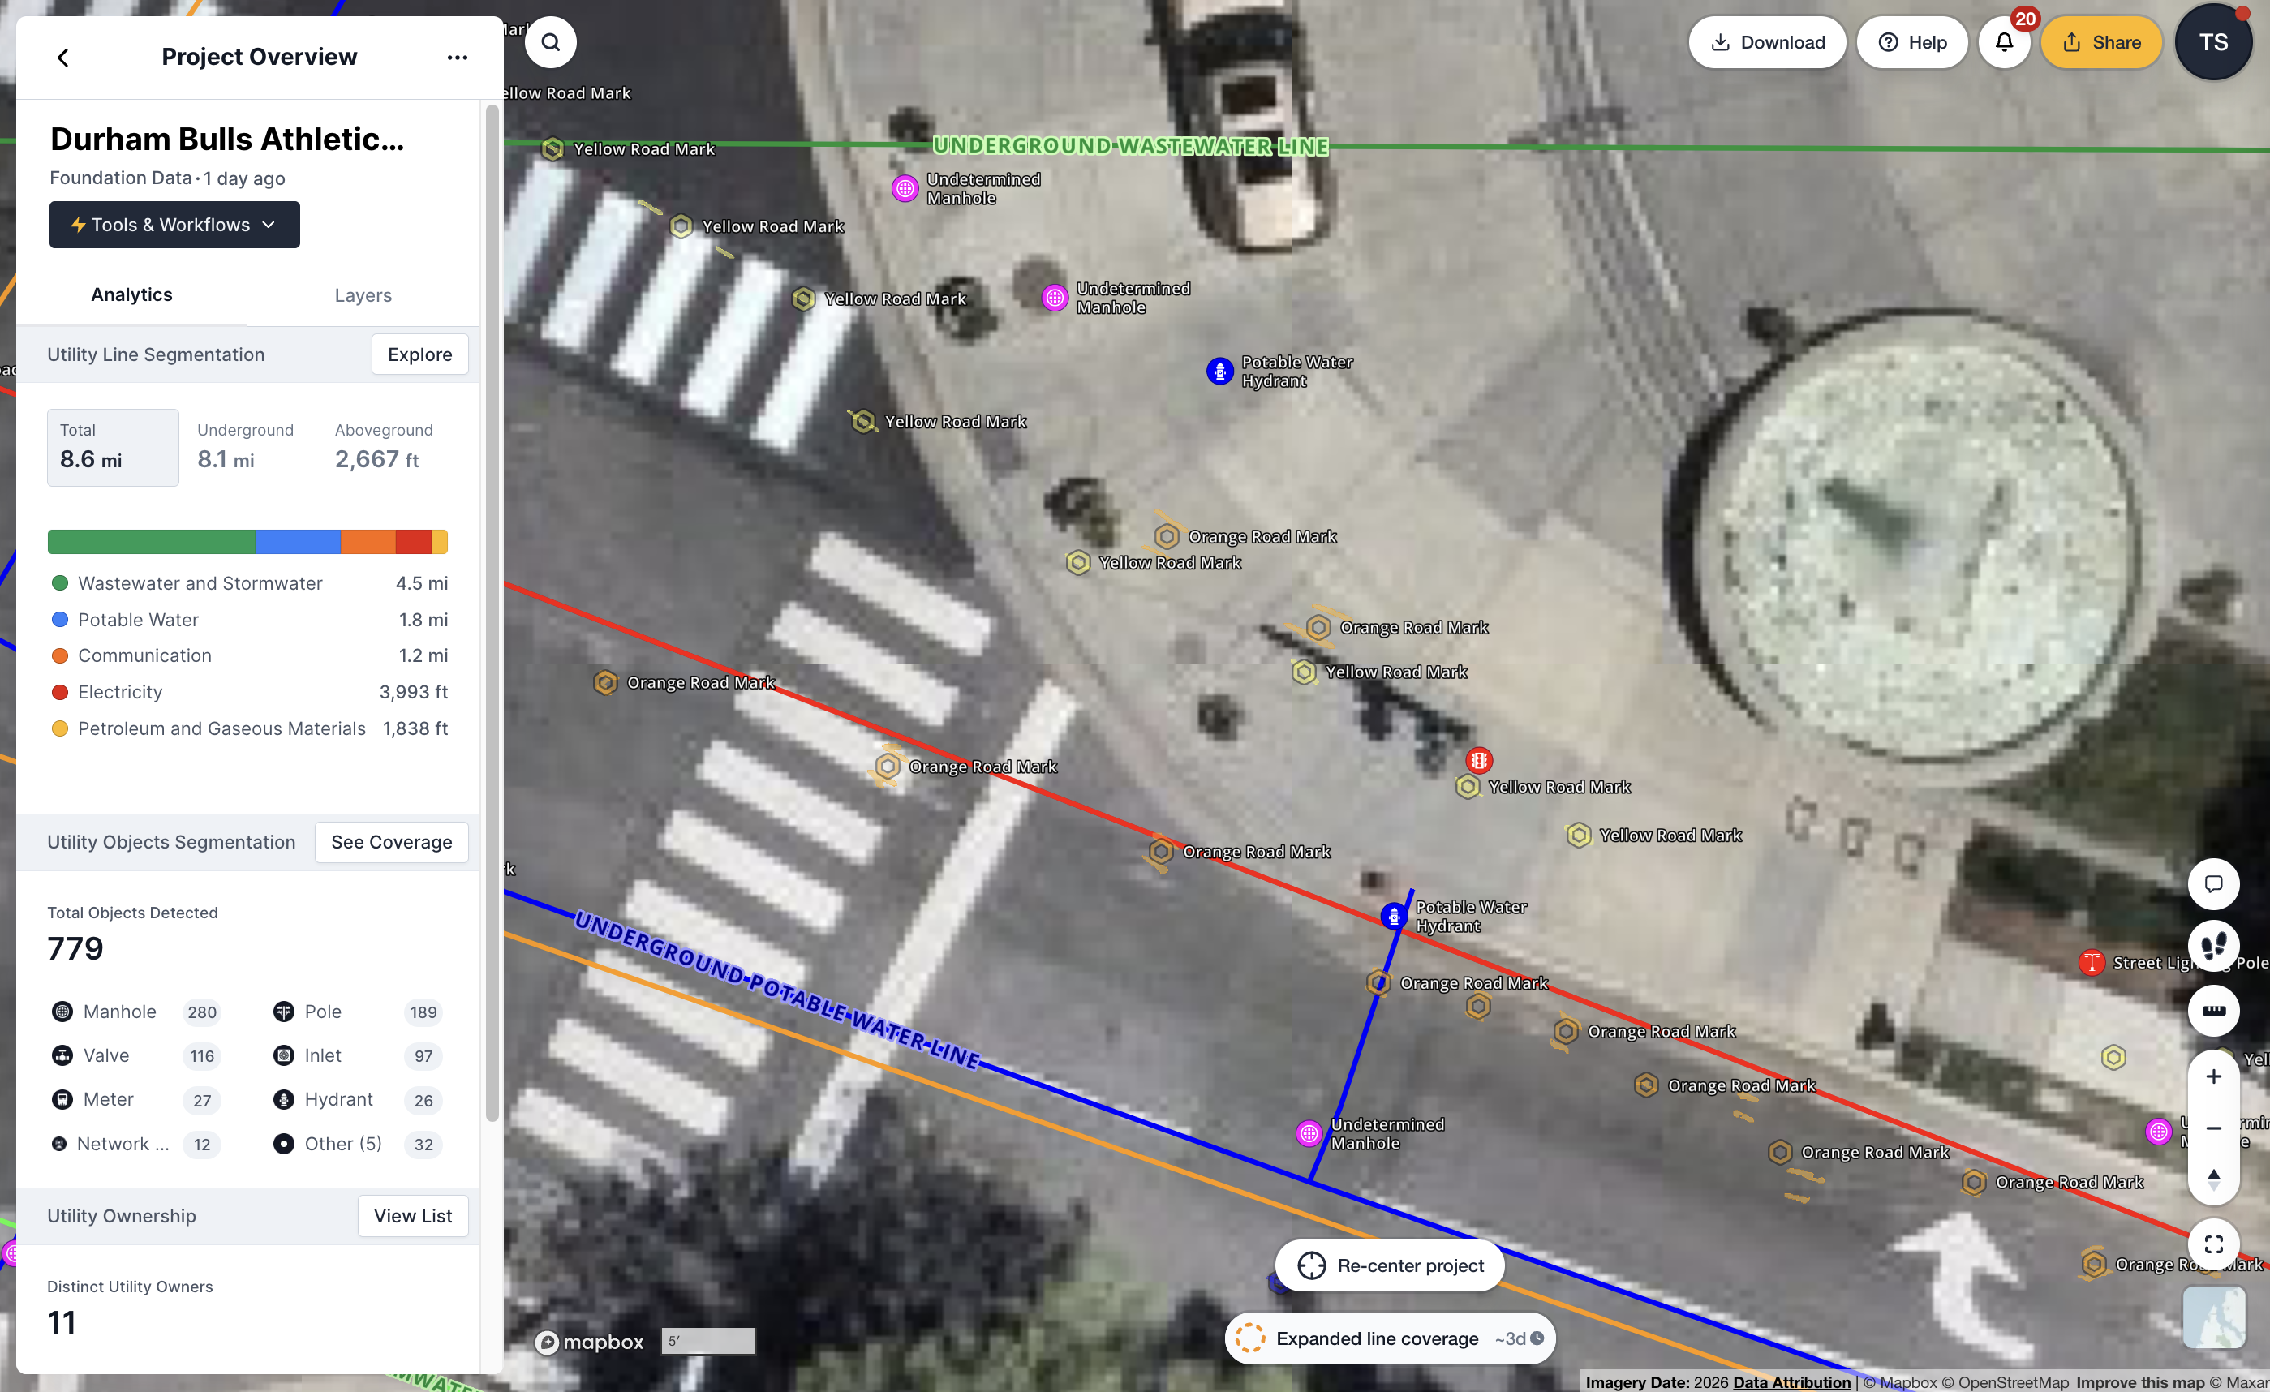The height and width of the screenshot is (1392, 2270).
Task: Reset the map compass orientation
Action: 2213,1179
